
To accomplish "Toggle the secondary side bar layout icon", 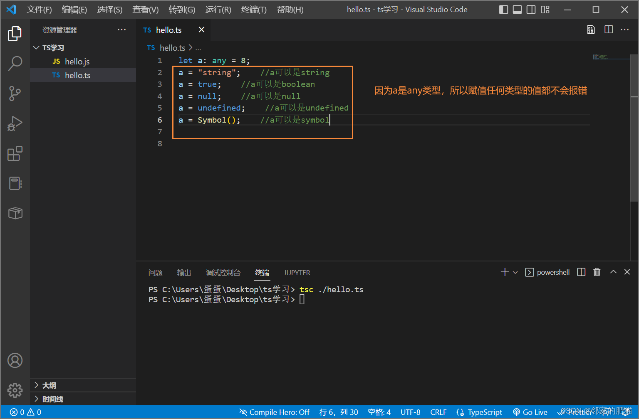I will (531, 10).
